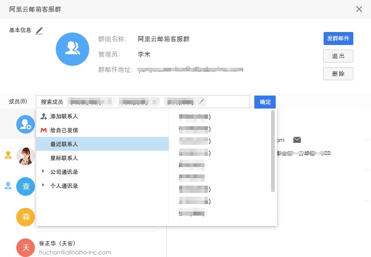Click the add-member avatar icon
This screenshot has width=371, height=257.
coord(26,124)
